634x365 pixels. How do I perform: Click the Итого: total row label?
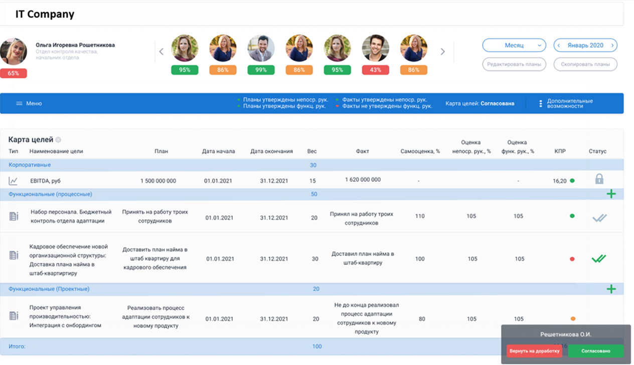(17, 346)
